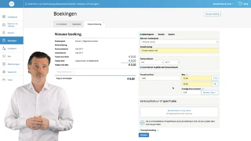The width and height of the screenshot is (251, 141).
Task: Click the Opslaan button
Action: tap(144, 135)
